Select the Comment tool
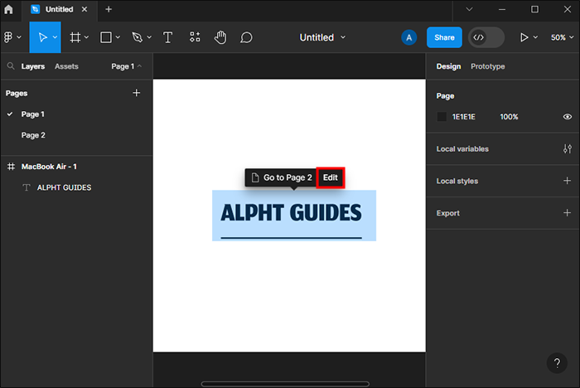 [246, 37]
